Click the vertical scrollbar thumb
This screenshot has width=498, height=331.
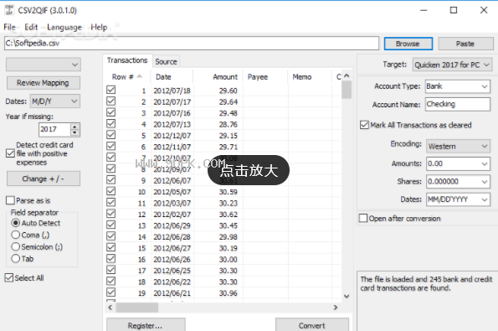coord(347,90)
